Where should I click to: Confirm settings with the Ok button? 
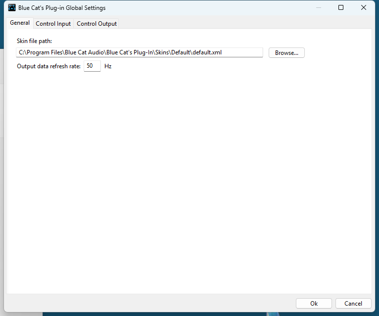[314, 304]
